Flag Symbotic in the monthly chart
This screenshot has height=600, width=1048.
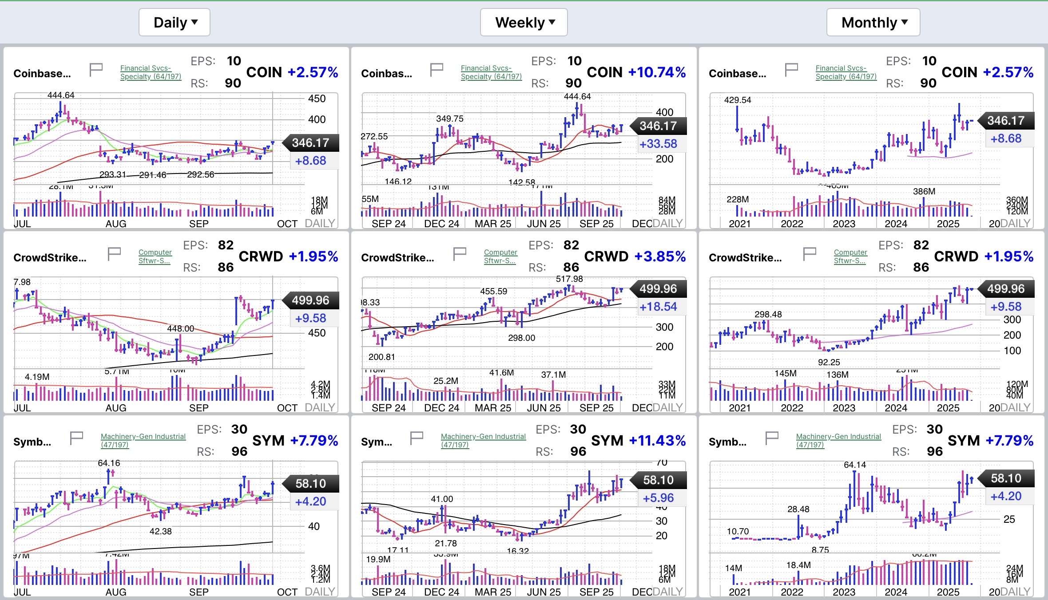coord(772,438)
